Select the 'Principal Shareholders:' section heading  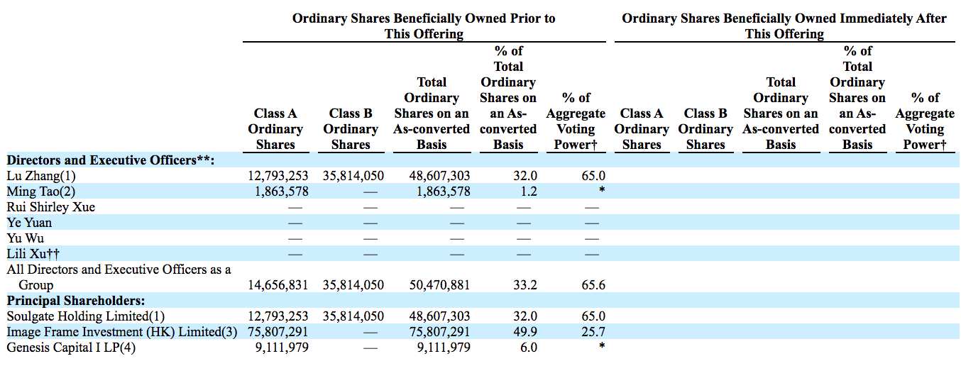click(76, 301)
